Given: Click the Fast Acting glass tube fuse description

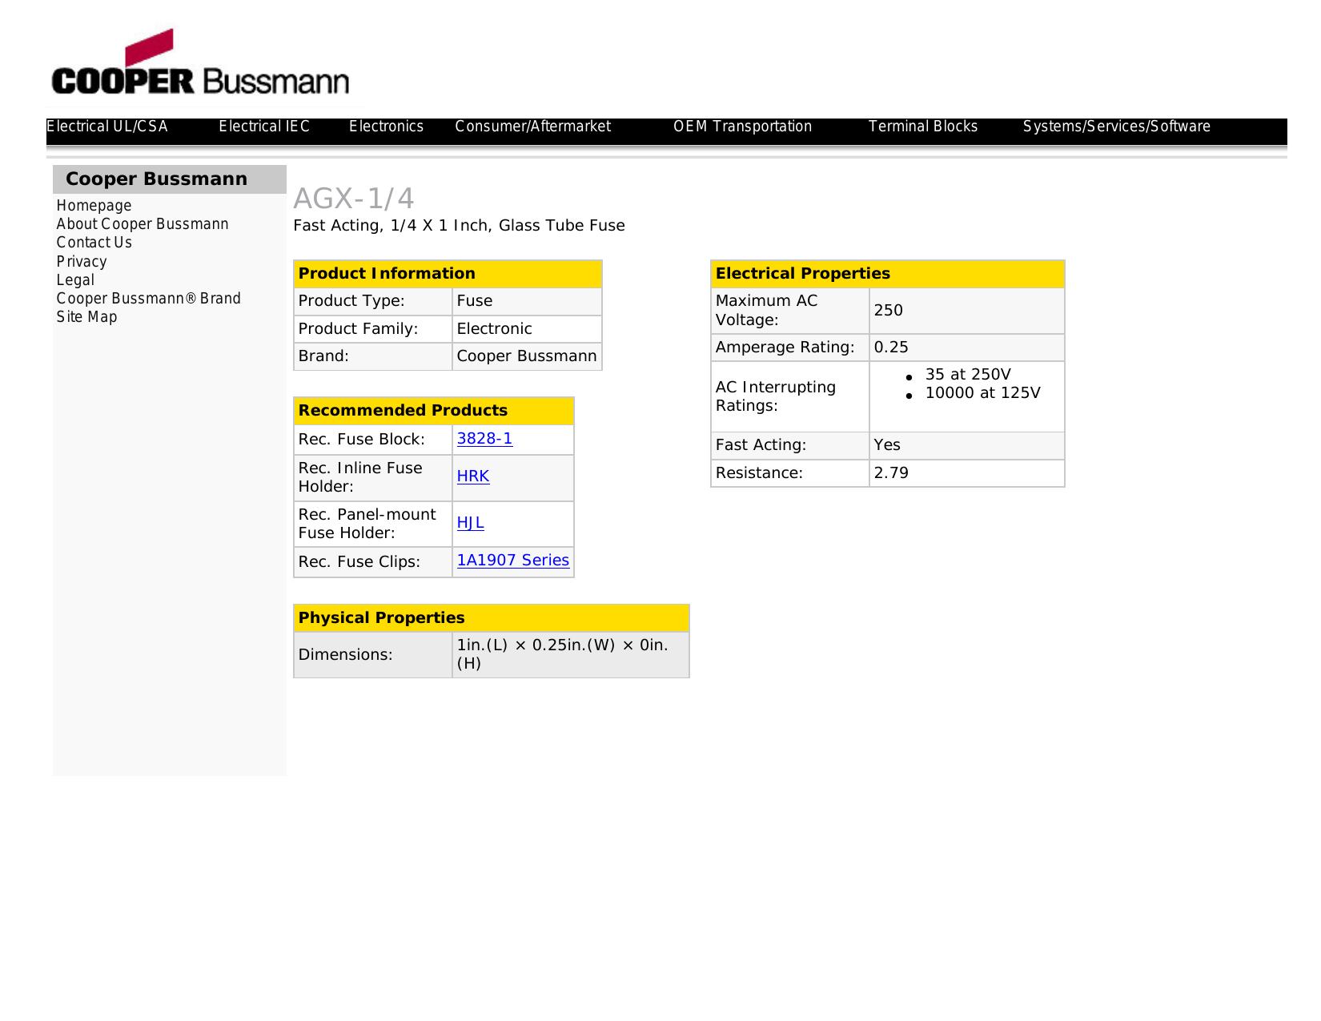Looking at the screenshot, I should tap(459, 226).
